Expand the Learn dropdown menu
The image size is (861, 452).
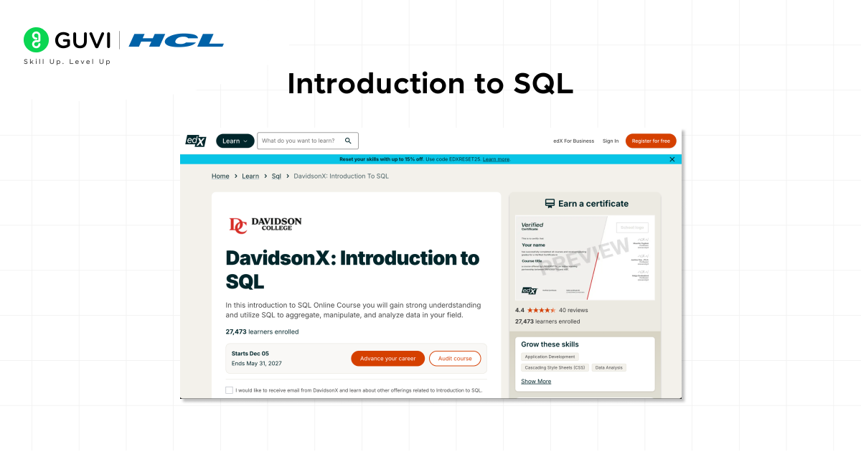point(235,141)
